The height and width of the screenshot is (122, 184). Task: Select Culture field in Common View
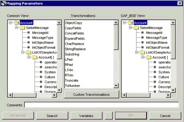pos(50,77)
